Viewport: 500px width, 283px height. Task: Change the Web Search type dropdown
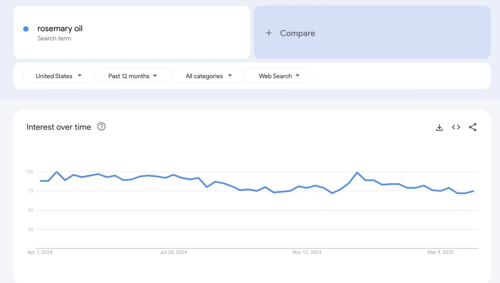pos(279,76)
